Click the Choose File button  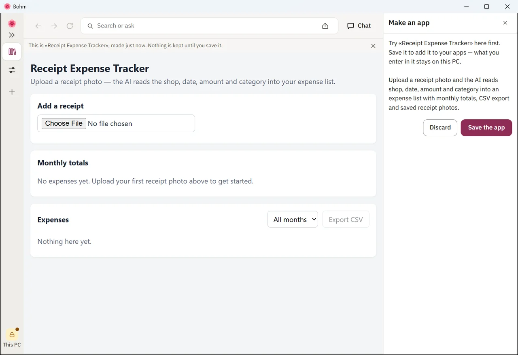pos(64,123)
